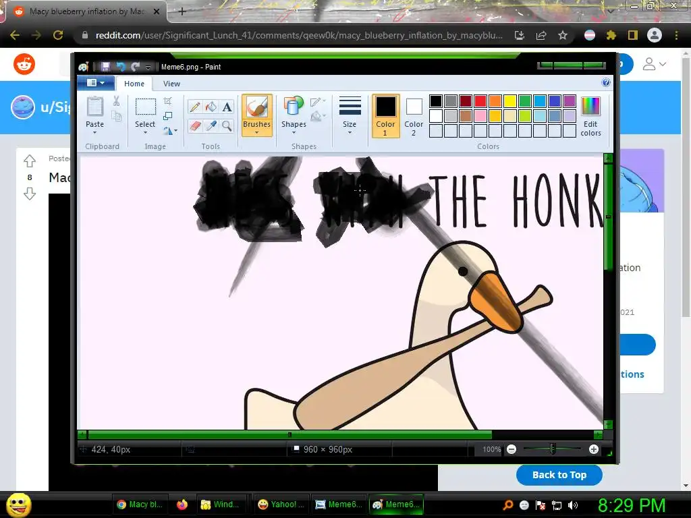
Task: Click the browser extensions puzzle icon
Action: [611, 35]
